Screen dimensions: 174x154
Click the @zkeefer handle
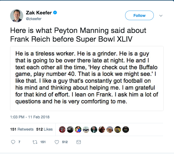tap(33, 19)
